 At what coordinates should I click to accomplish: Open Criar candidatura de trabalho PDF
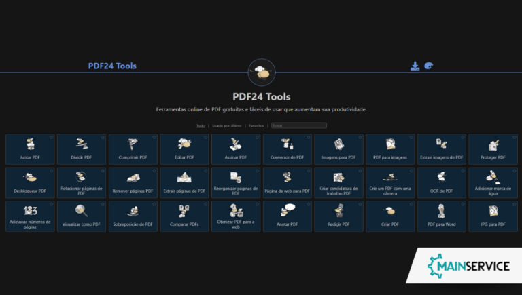(338, 182)
